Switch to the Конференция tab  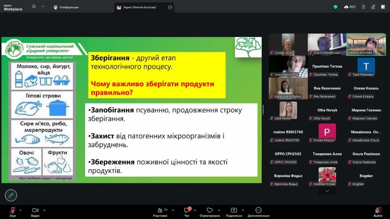(x=66, y=7)
